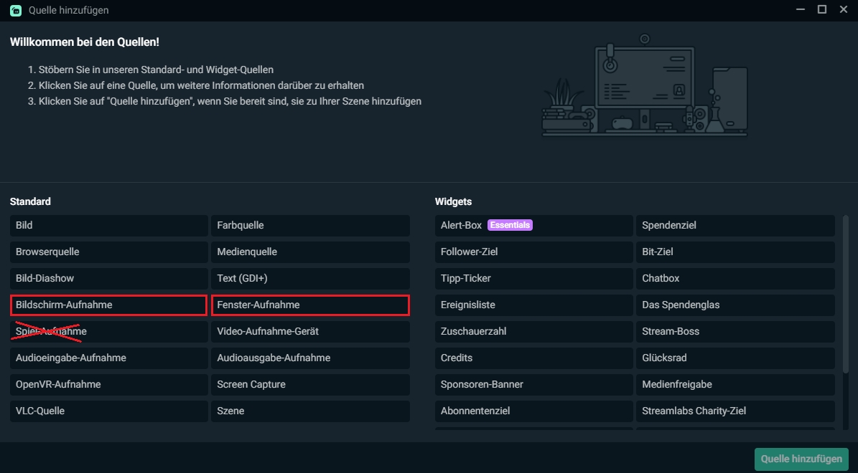Click the Essentials badge on Alert-Box
This screenshot has width=858, height=473.
510,225
